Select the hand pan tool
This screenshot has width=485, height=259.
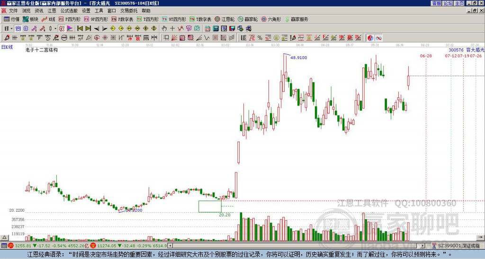164,29
